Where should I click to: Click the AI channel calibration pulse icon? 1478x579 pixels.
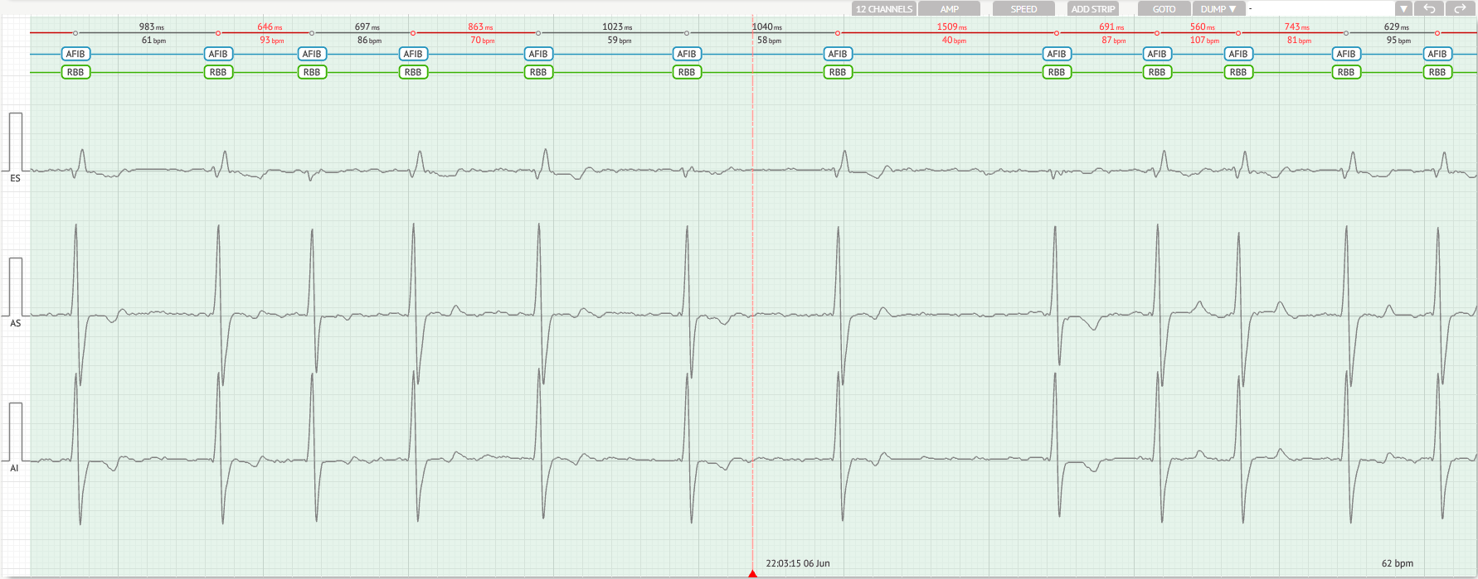(x=15, y=431)
